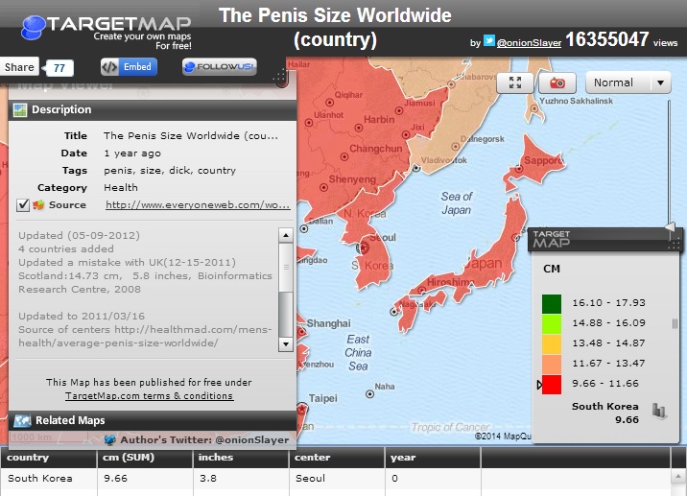Take a map snapshot with the camera icon

(x=557, y=83)
